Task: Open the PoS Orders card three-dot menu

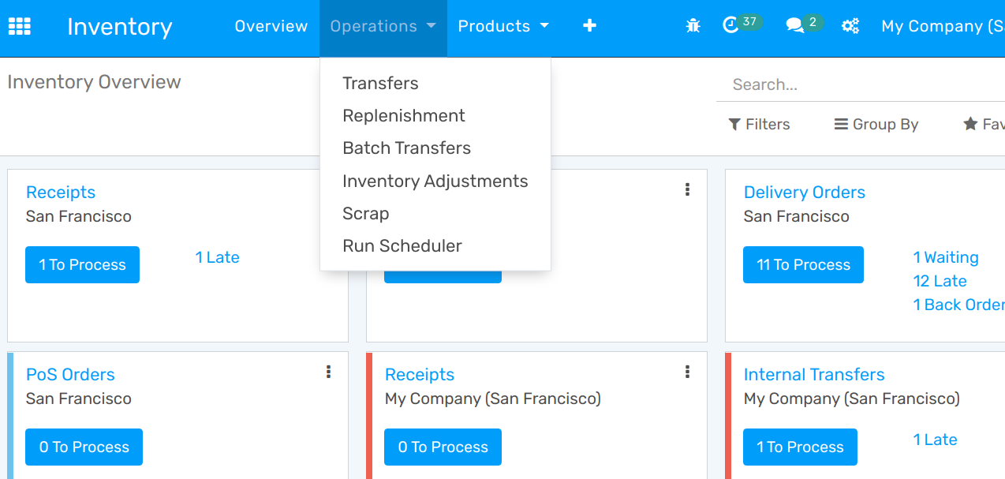Action: coord(328,372)
